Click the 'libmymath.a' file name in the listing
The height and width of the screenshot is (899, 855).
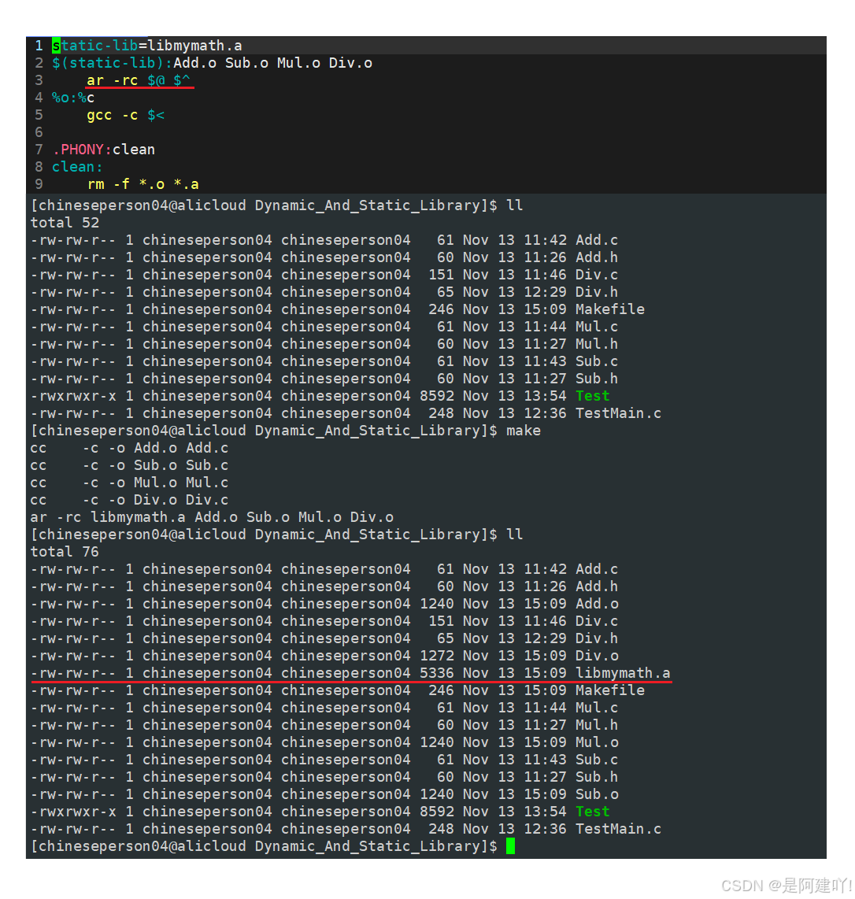(x=623, y=673)
